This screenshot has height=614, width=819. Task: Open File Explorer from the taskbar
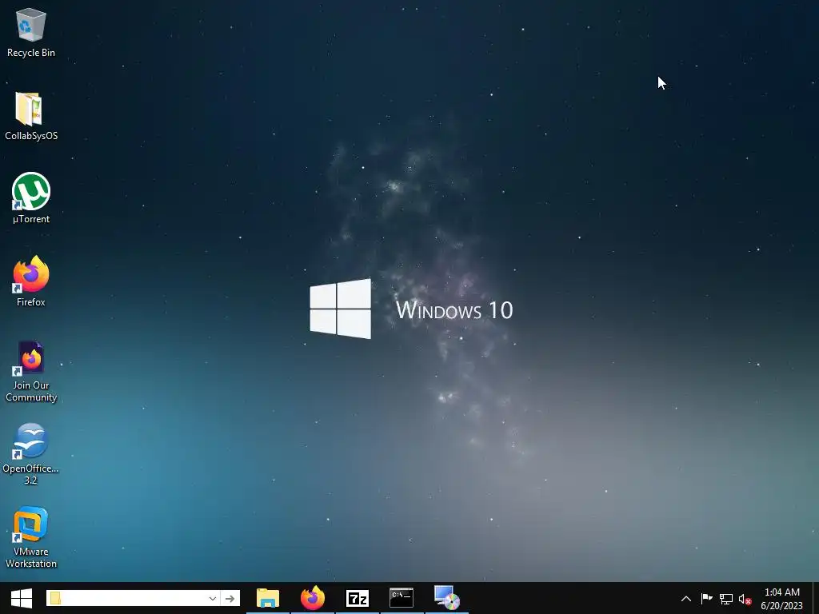click(x=268, y=598)
